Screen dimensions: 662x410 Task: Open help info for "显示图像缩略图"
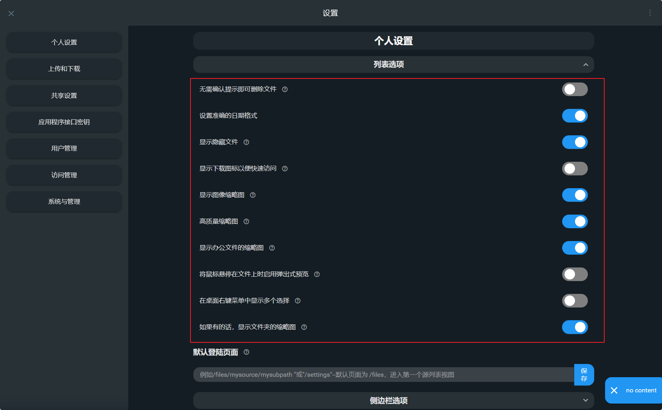(253, 195)
